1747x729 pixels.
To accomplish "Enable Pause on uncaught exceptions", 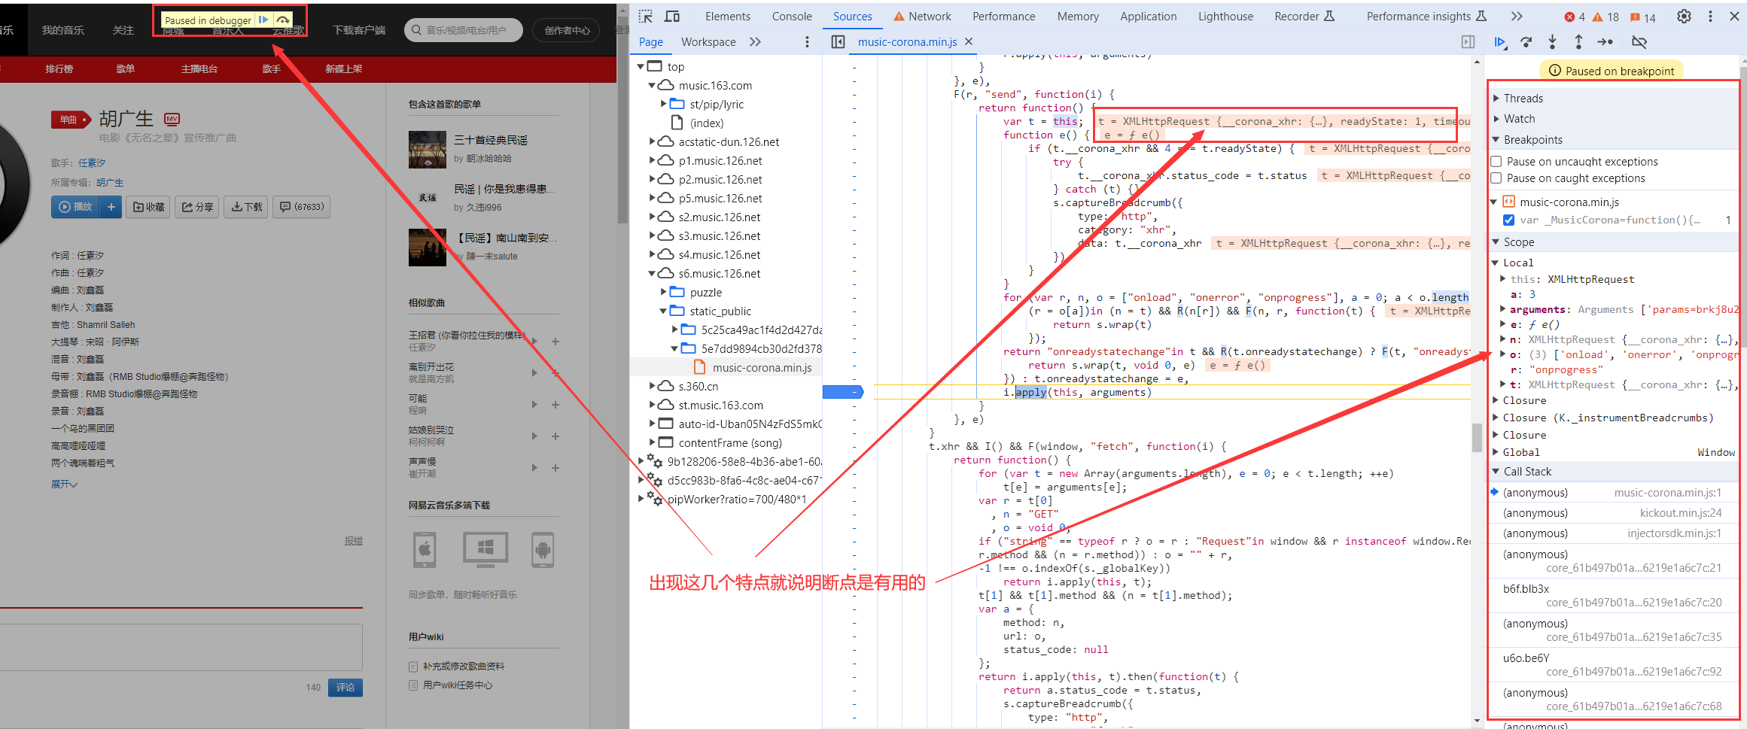I will click(x=1498, y=162).
